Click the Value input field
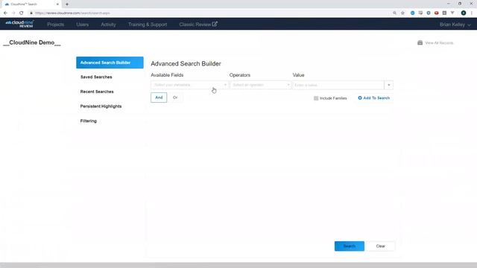The height and width of the screenshot is (268, 477). [338, 85]
